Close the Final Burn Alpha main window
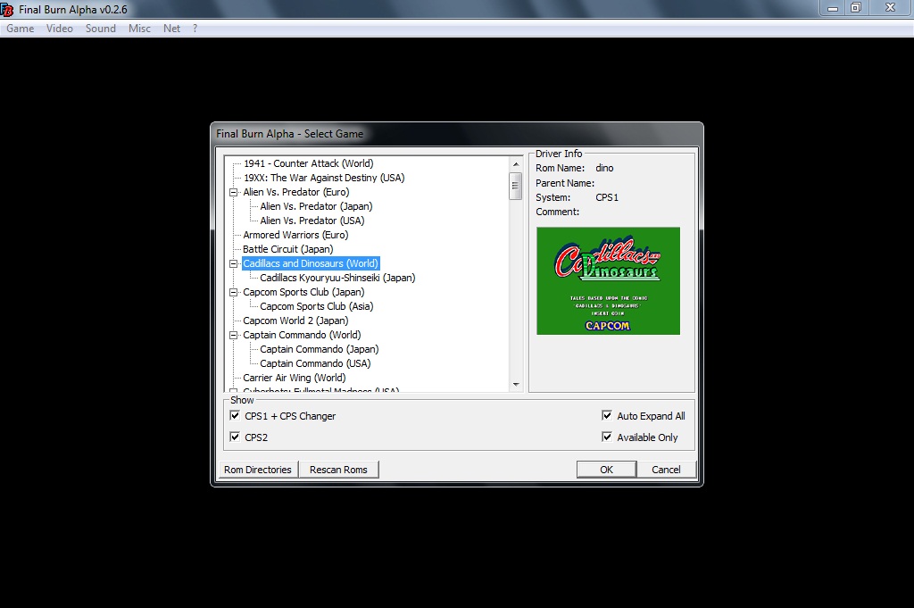The height and width of the screenshot is (608, 914). 890,8
